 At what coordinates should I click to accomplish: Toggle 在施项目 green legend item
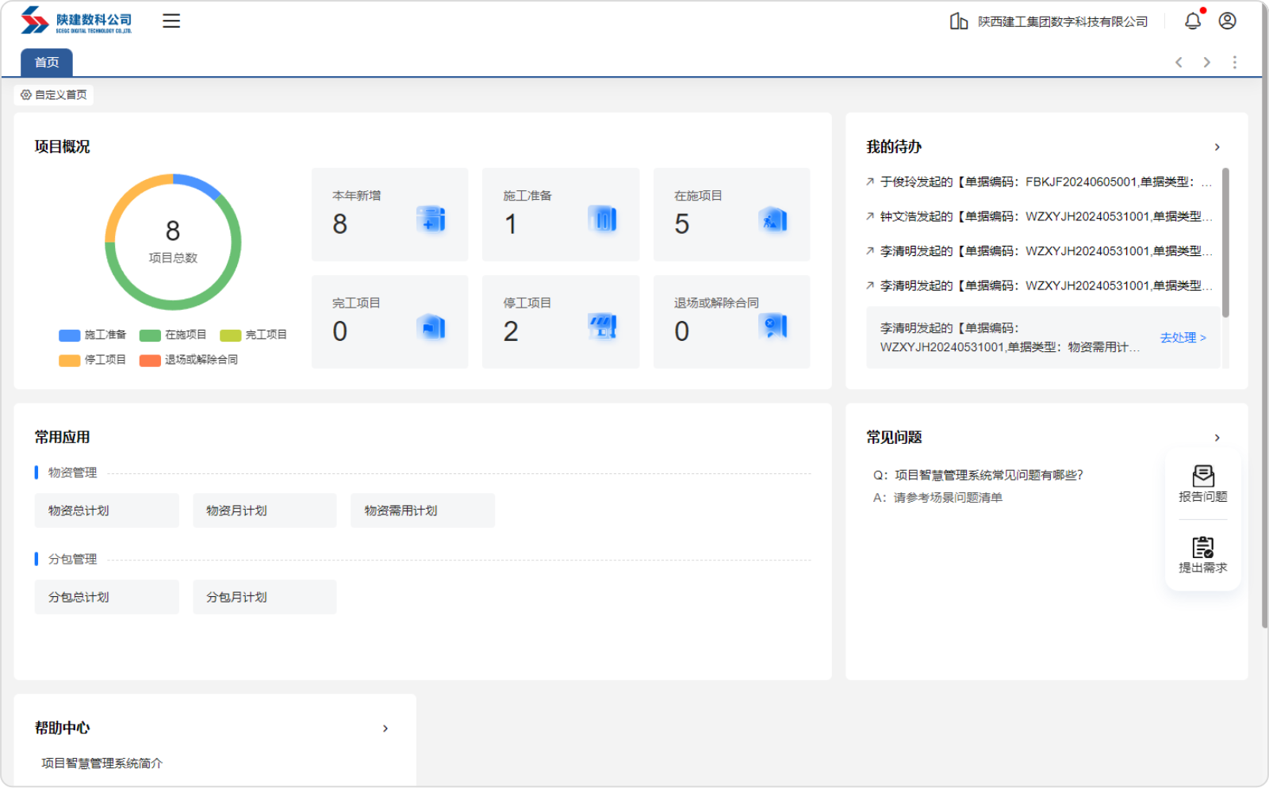(173, 335)
